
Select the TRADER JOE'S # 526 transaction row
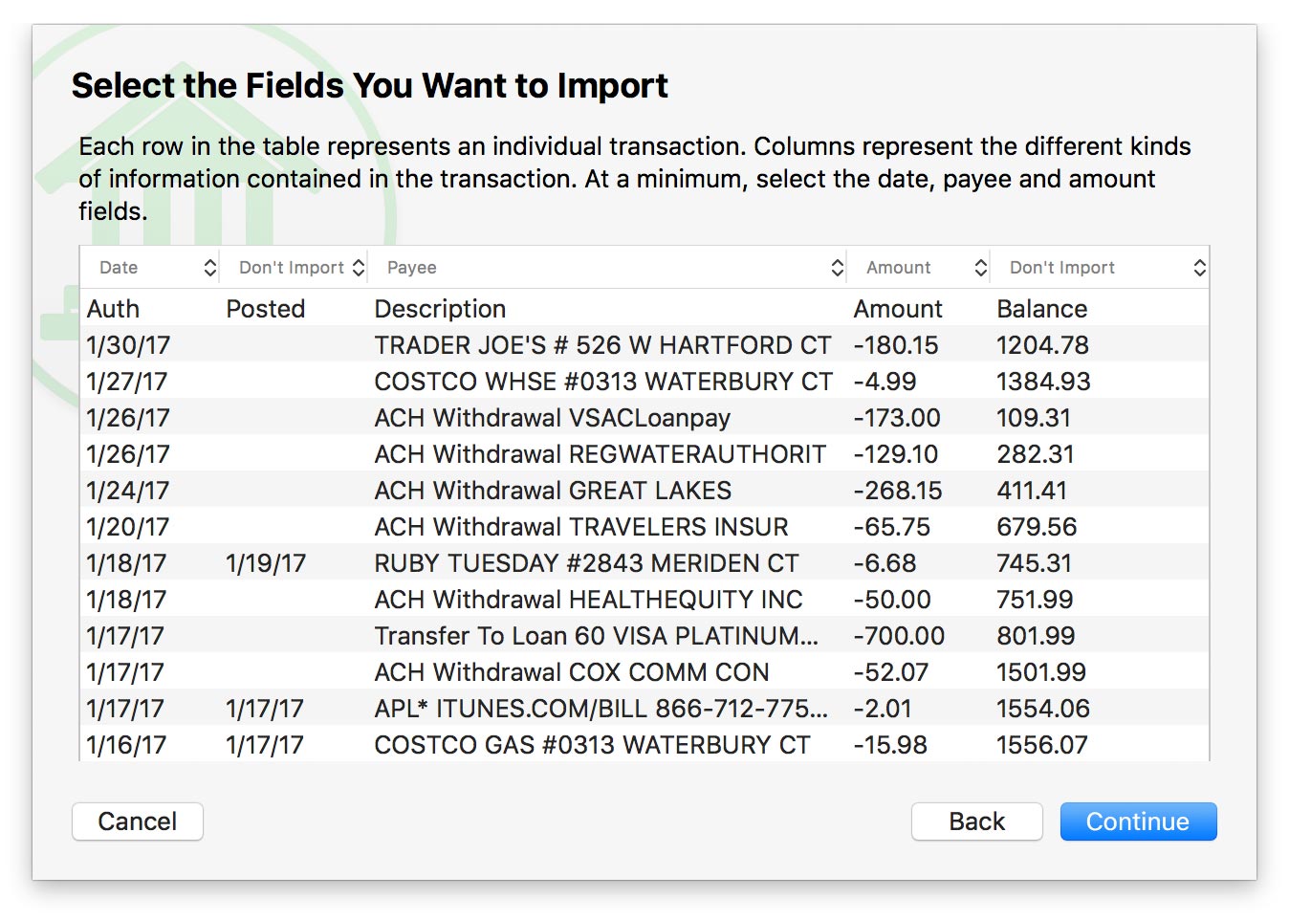pos(602,345)
